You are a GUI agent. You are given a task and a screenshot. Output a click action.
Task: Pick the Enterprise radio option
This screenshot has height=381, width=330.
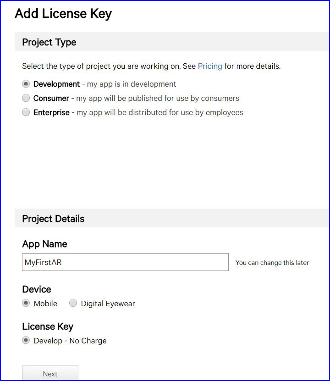point(26,112)
